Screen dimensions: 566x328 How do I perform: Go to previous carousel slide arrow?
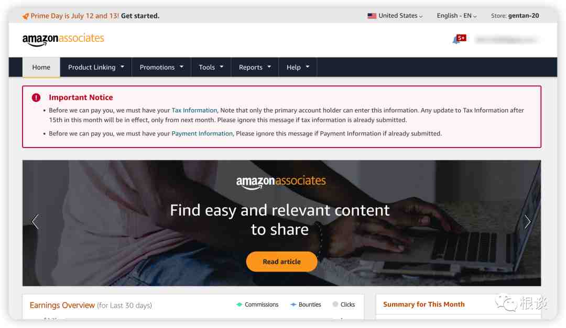(35, 222)
